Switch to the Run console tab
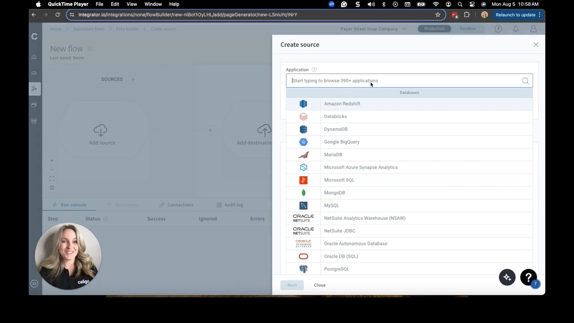Screen dimensions: 574x323 [x=70, y=205]
